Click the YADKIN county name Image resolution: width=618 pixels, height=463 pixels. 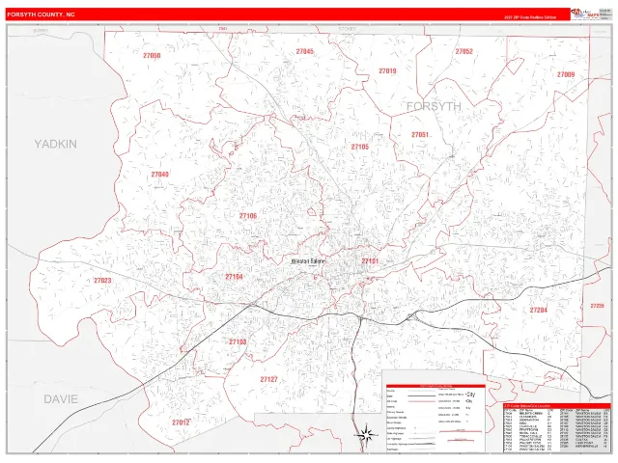point(56,144)
